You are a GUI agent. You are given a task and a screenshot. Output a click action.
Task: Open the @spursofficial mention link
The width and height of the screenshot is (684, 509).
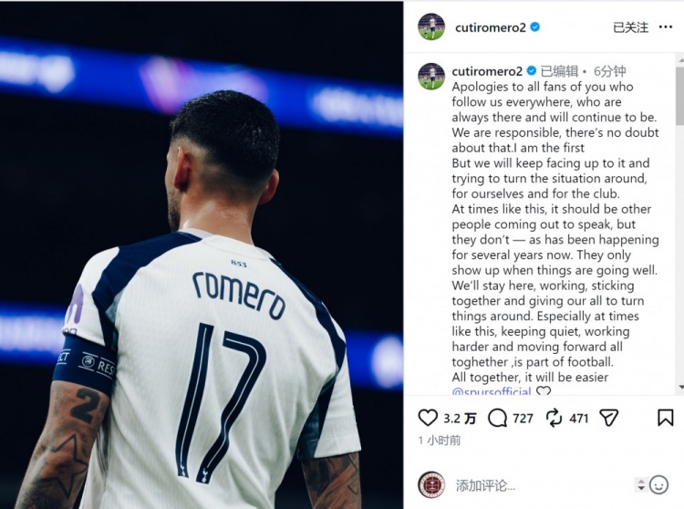coord(492,390)
